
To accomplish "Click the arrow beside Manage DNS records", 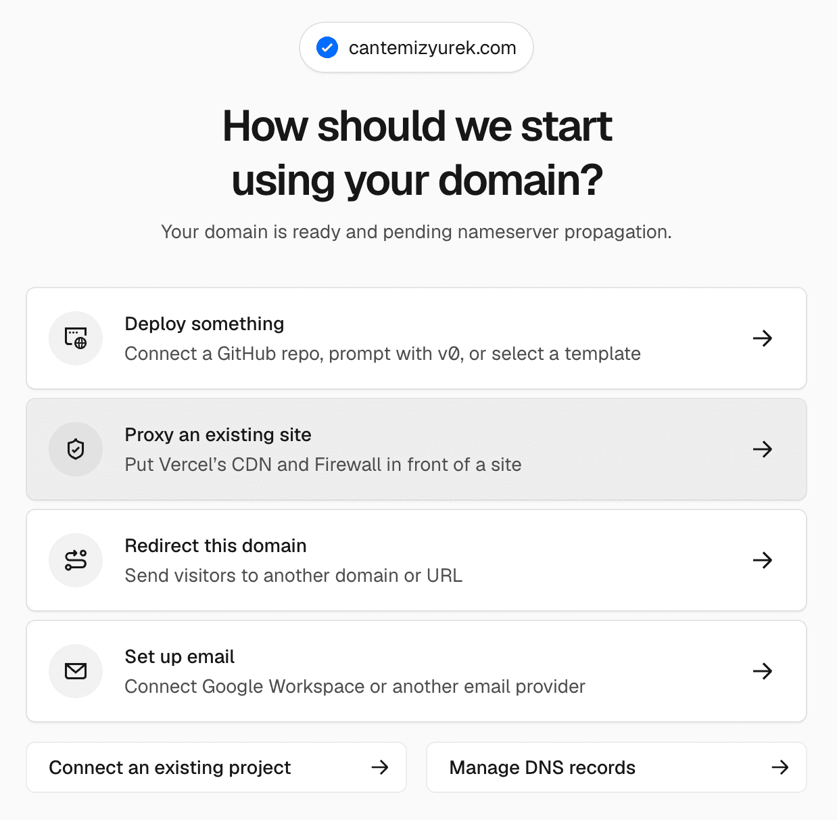I will coord(780,767).
